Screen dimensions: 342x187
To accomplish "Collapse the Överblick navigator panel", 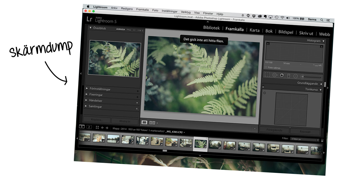I will point(90,27).
